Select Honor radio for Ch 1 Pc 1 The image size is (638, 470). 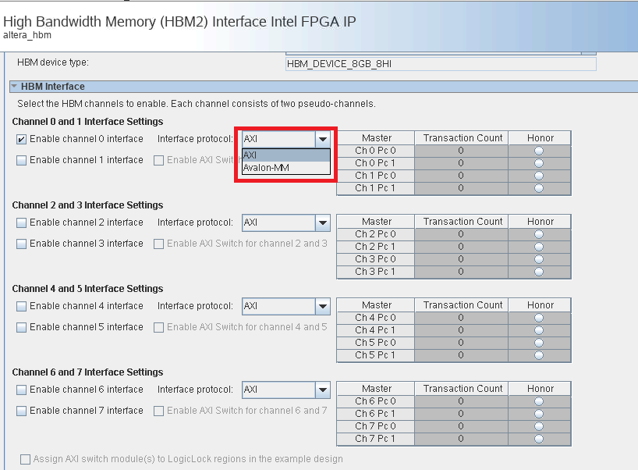tap(540, 188)
